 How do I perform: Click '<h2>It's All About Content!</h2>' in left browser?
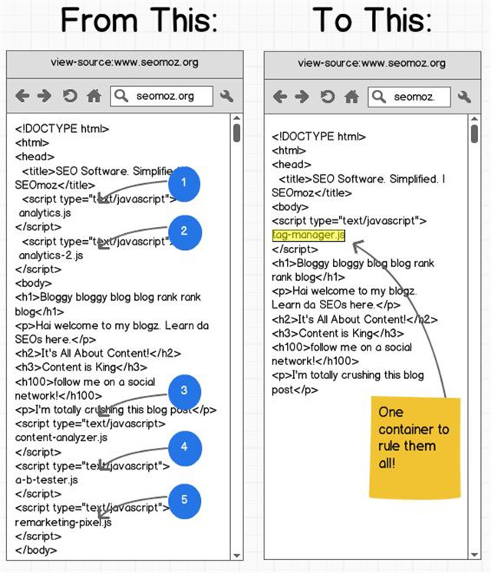(98, 353)
